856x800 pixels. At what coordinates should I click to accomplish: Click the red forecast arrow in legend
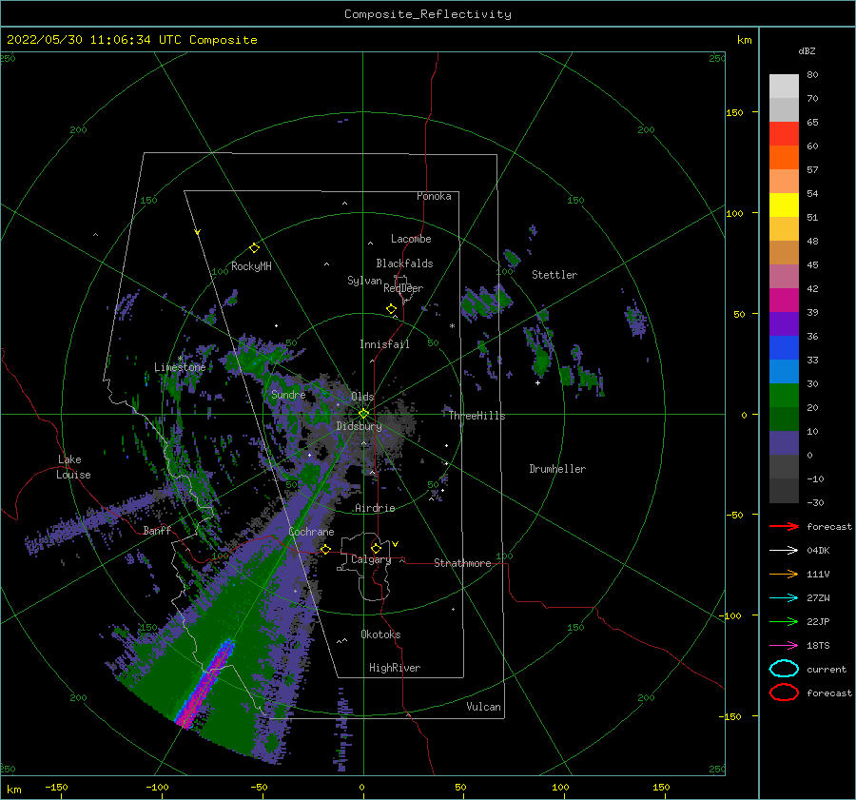pos(784,526)
